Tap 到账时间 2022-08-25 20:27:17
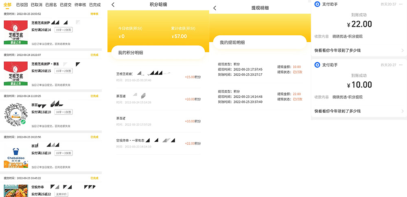The height and width of the screenshot is (197, 407). click(x=240, y=74)
